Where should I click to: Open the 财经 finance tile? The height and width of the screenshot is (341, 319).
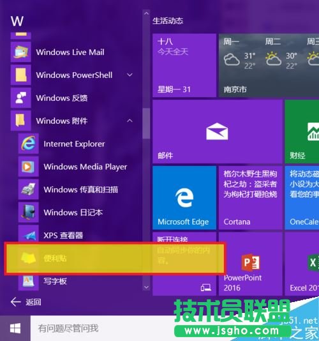point(302,132)
